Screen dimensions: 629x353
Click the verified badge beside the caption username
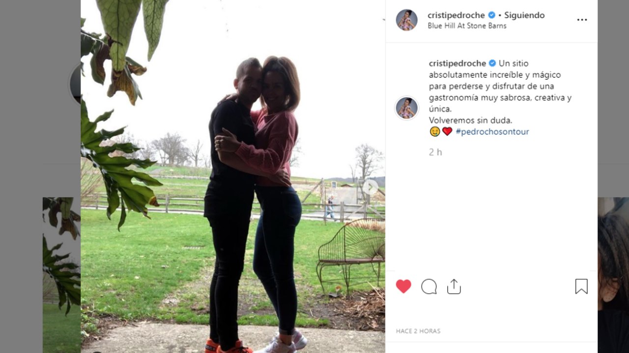(492, 63)
